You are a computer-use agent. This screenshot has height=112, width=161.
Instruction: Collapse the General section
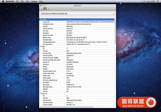pos(41,20)
